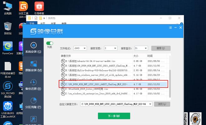The width and height of the screenshot is (206, 125).
Task: Select 分区克隆 (P) in the sidebar
Action: point(33,103)
